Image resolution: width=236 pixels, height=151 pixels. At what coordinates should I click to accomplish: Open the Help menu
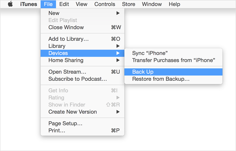175,4
